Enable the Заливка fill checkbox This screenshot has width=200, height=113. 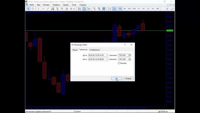(119, 63)
